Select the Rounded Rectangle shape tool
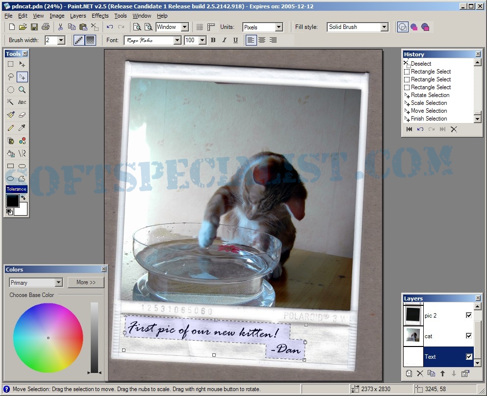Viewport: 487px width, 396px height. (x=22, y=166)
